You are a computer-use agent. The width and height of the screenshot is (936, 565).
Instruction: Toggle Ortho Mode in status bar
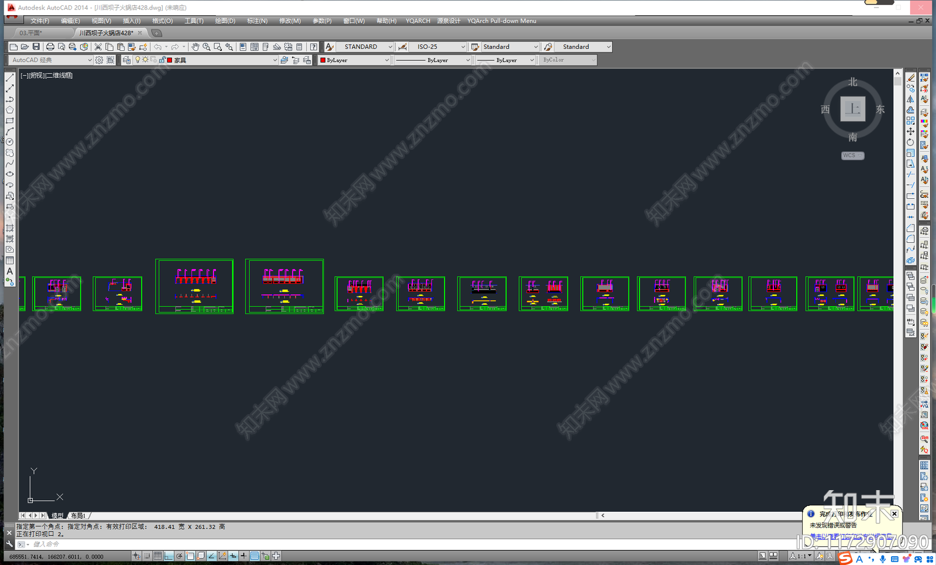tap(168, 556)
